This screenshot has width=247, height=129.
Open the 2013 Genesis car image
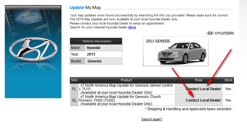click(x=176, y=51)
